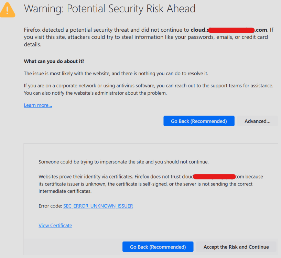Click the red redaction bar in the advanced panel
Screen dimensions: 281x258
[x=214, y=176]
